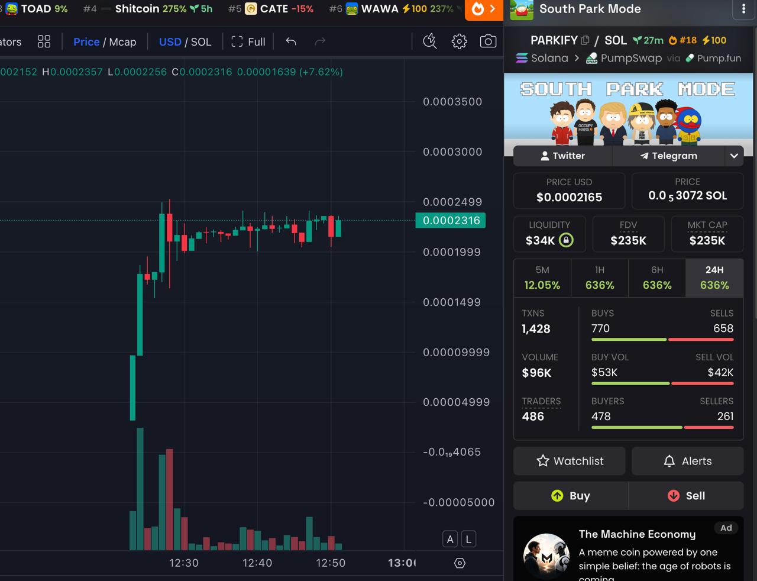This screenshot has height=581, width=757.
Task: Add token to Watchlist
Action: [569, 461]
